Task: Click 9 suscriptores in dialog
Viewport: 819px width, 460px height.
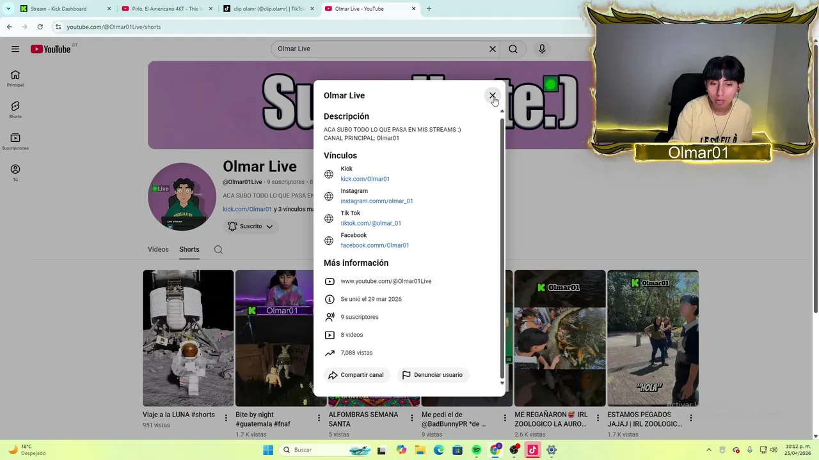Action: 359,317
